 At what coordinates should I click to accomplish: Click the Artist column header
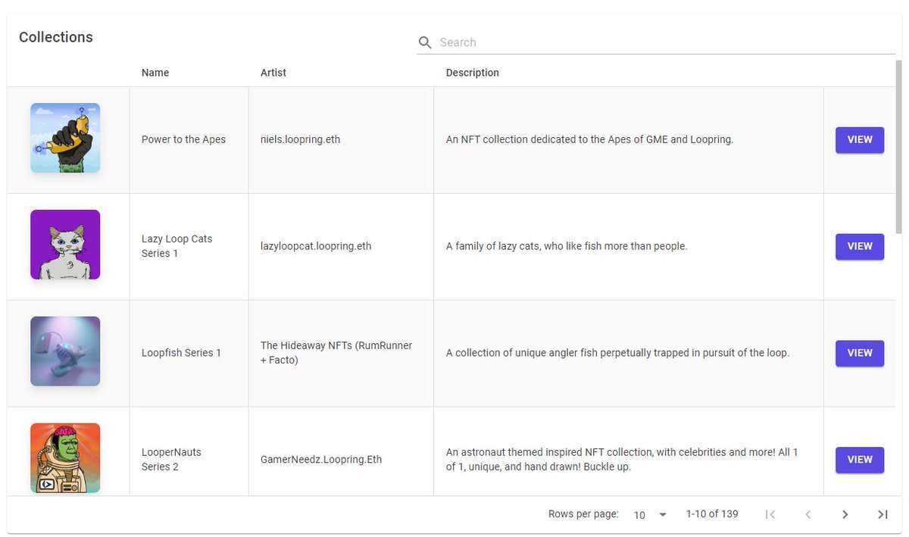(273, 73)
